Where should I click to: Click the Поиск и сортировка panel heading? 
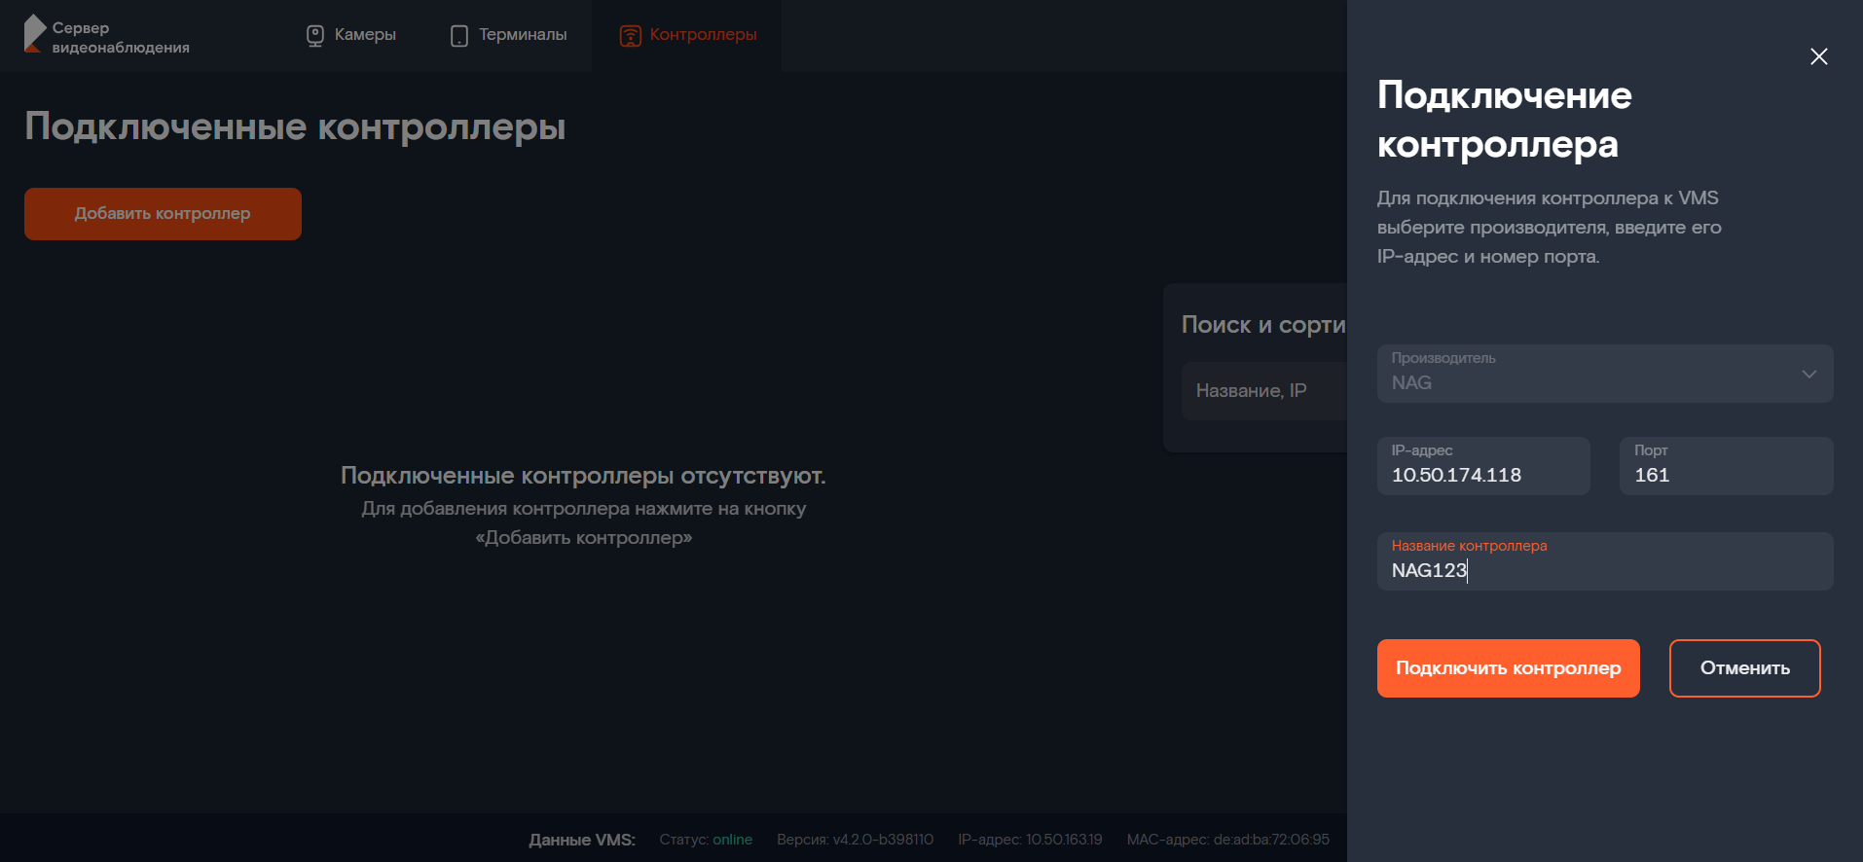pyautogui.click(x=1263, y=325)
